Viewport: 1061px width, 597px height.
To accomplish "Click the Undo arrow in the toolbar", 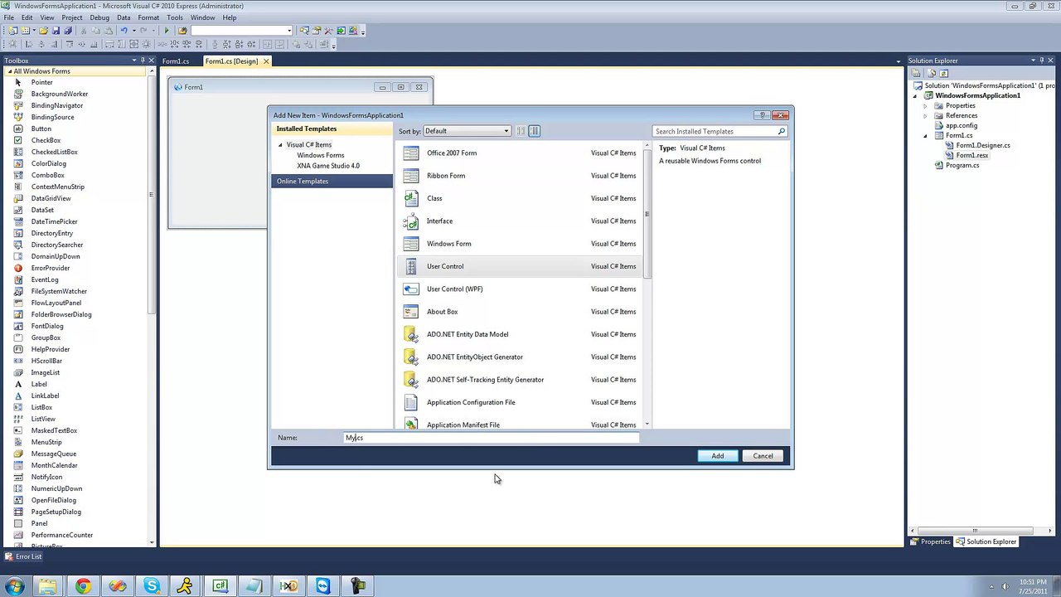I will (124, 31).
